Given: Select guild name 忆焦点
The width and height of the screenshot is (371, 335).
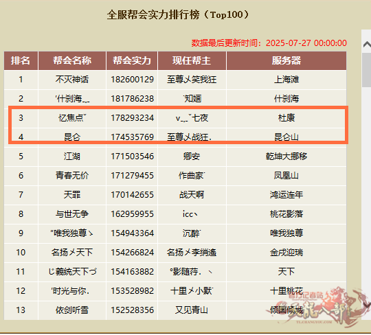Looking at the screenshot, I should tap(72, 118).
